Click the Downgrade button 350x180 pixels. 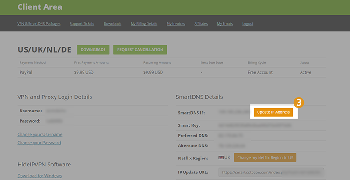point(93,49)
